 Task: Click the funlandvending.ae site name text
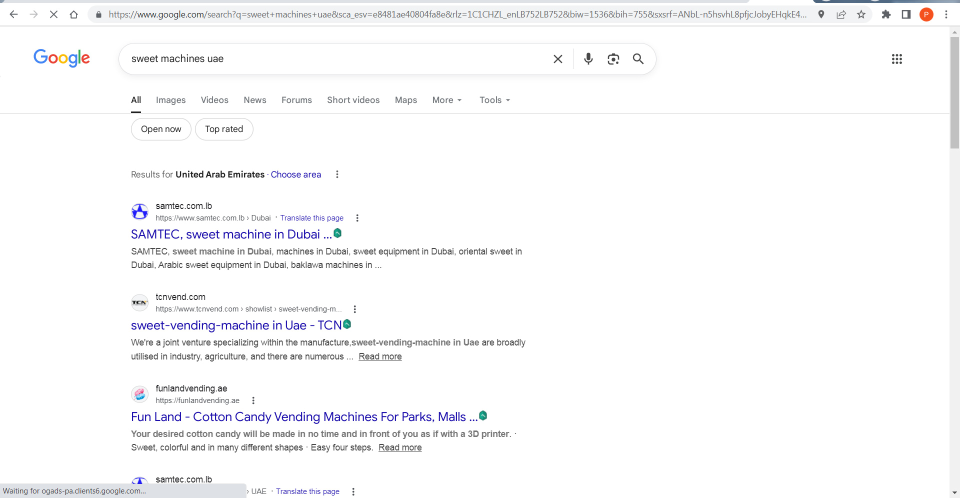pos(191,388)
